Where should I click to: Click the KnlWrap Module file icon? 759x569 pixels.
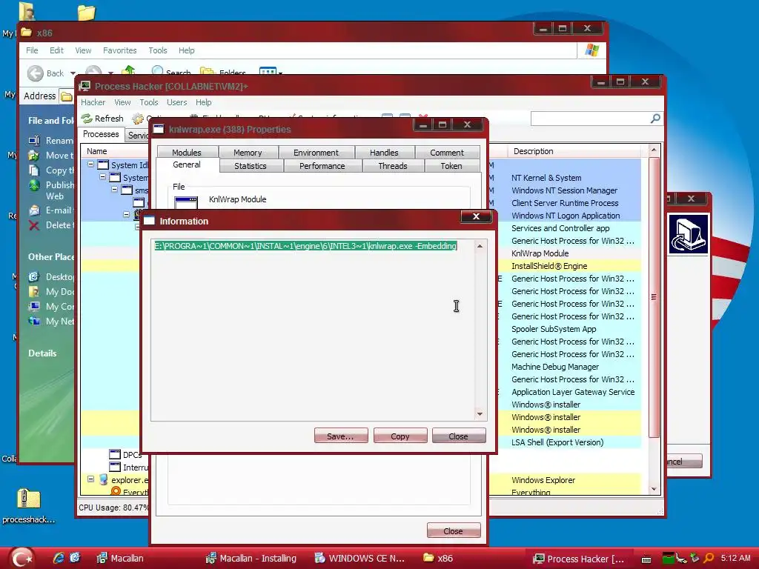186,202
